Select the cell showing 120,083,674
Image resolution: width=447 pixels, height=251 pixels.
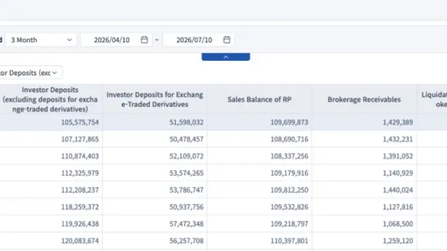(80, 240)
